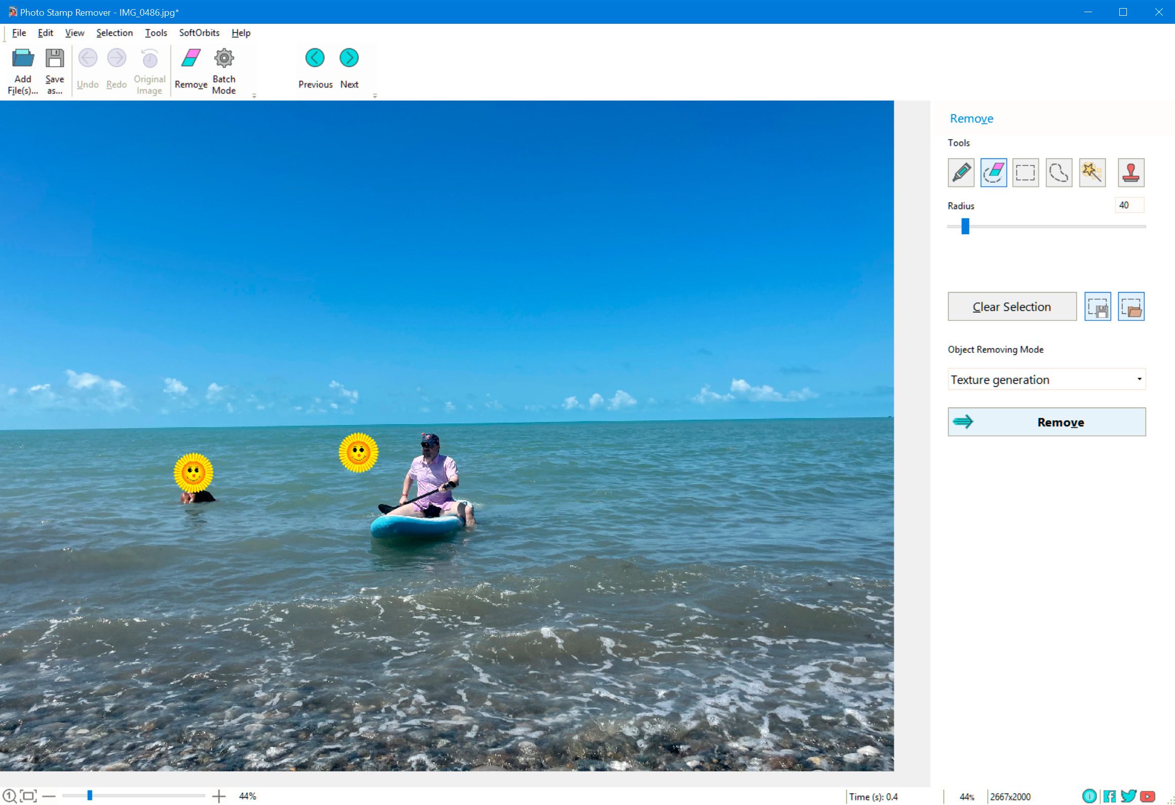This screenshot has height=805, width=1175.
Task: Click Clear Selection button
Action: pos(1011,306)
